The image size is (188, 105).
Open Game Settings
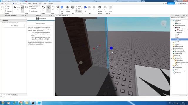100,9
